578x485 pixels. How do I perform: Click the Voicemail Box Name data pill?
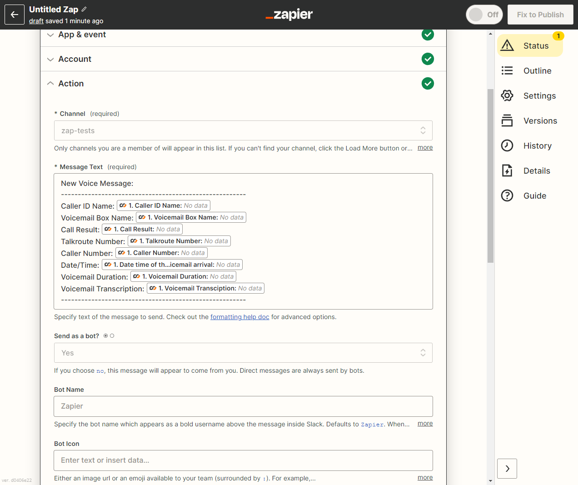(191, 217)
